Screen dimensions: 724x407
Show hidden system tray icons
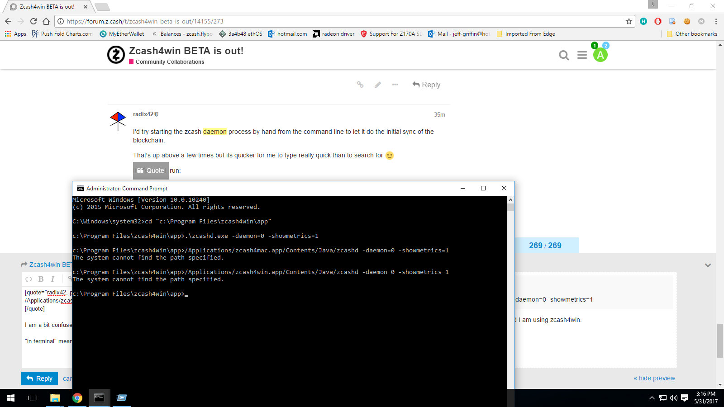tap(652, 398)
